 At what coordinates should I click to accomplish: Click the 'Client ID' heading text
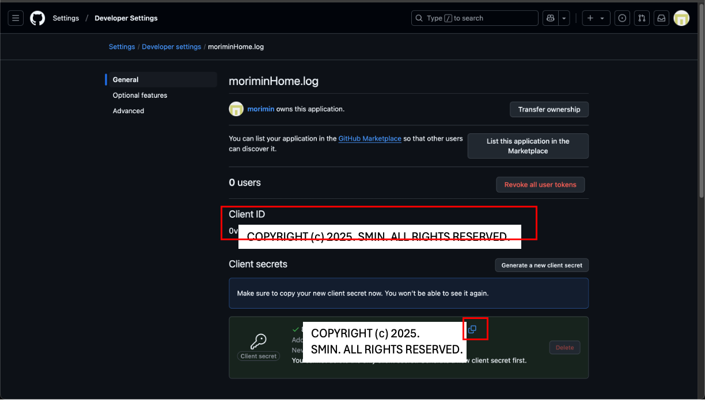click(x=247, y=214)
